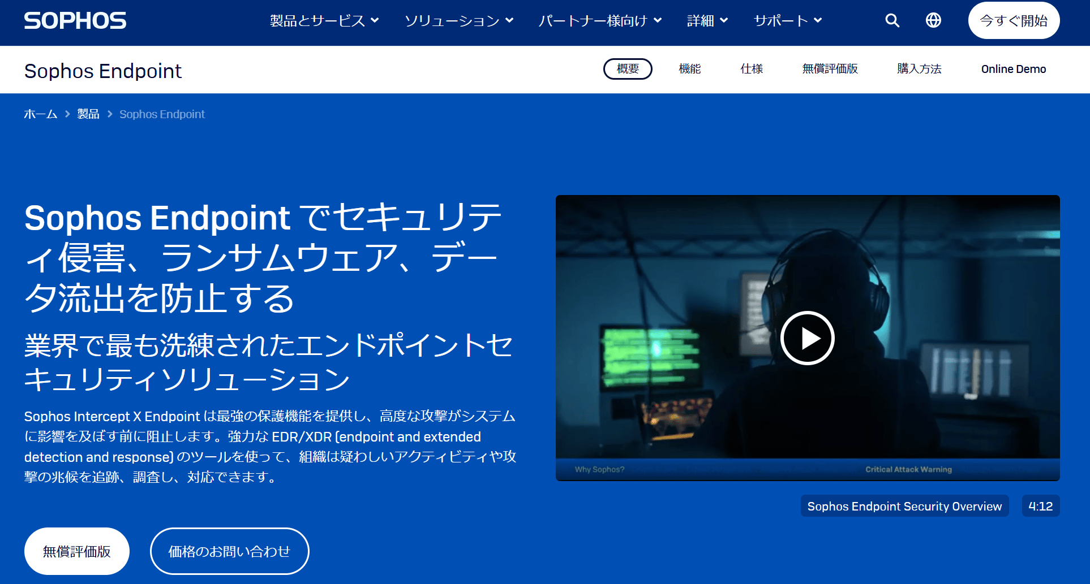Screen dimensions: 1090x584
Task: Click the 価格のお問い合わせ button
Action: click(229, 551)
